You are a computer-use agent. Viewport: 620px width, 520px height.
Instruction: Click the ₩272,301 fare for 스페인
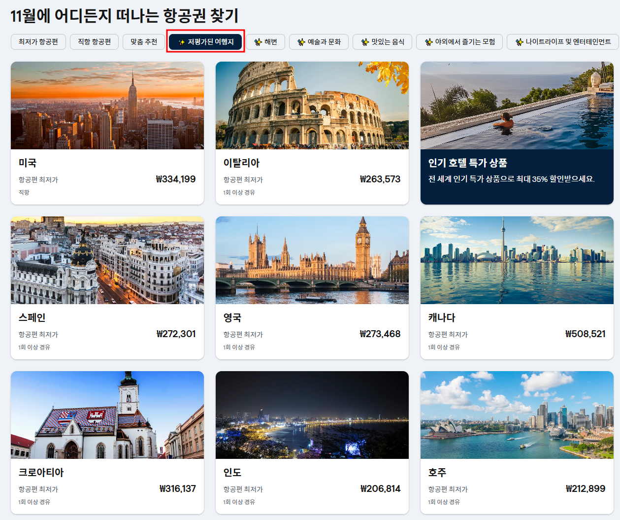(x=180, y=334)
